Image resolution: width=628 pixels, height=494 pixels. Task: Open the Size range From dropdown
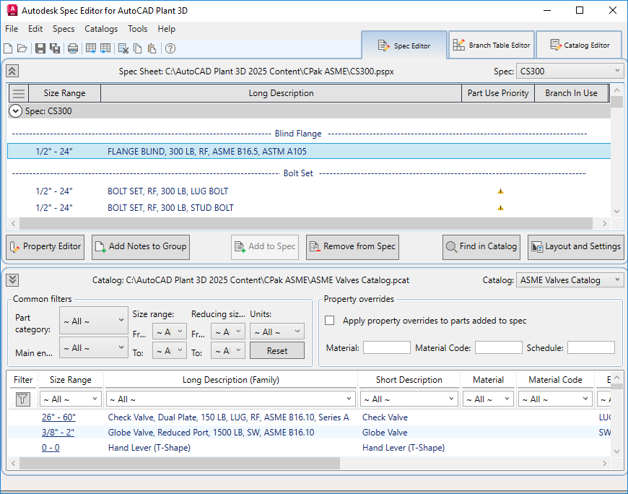[x=170, y=331]
